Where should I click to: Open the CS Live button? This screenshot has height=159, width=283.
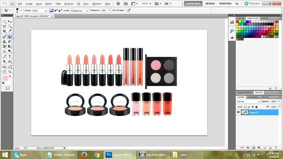click(x=252, y=4)
